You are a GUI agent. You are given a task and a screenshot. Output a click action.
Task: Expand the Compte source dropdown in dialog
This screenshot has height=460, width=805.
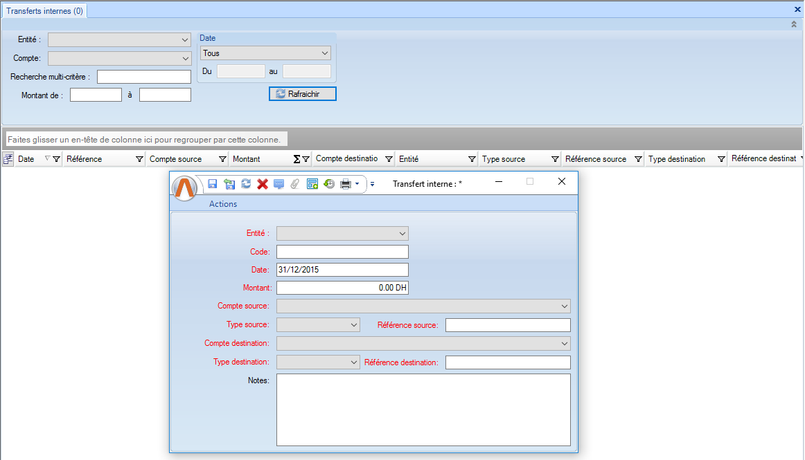[x=564, y=306]
